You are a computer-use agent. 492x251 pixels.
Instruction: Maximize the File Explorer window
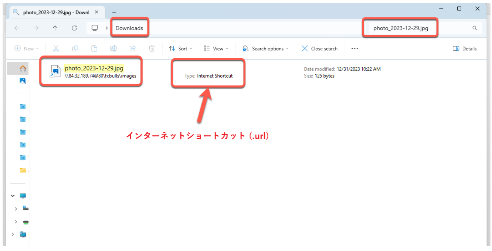pos(459,9)
